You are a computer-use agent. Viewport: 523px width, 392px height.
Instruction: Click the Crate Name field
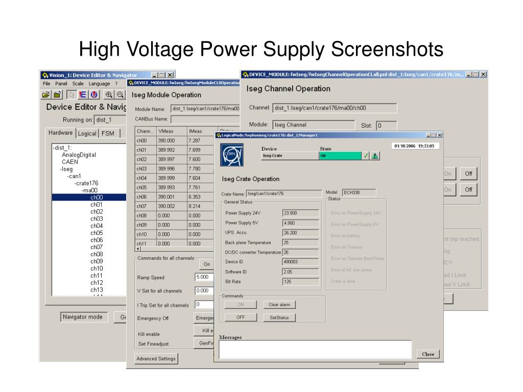tap(284, 193)
